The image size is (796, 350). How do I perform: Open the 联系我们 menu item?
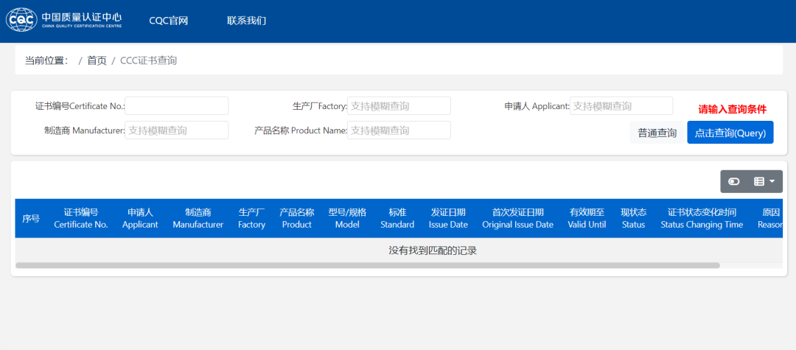click(246, 21)
